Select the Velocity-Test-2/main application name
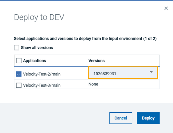Screen dimensions: 173x133 coord(42,75)
